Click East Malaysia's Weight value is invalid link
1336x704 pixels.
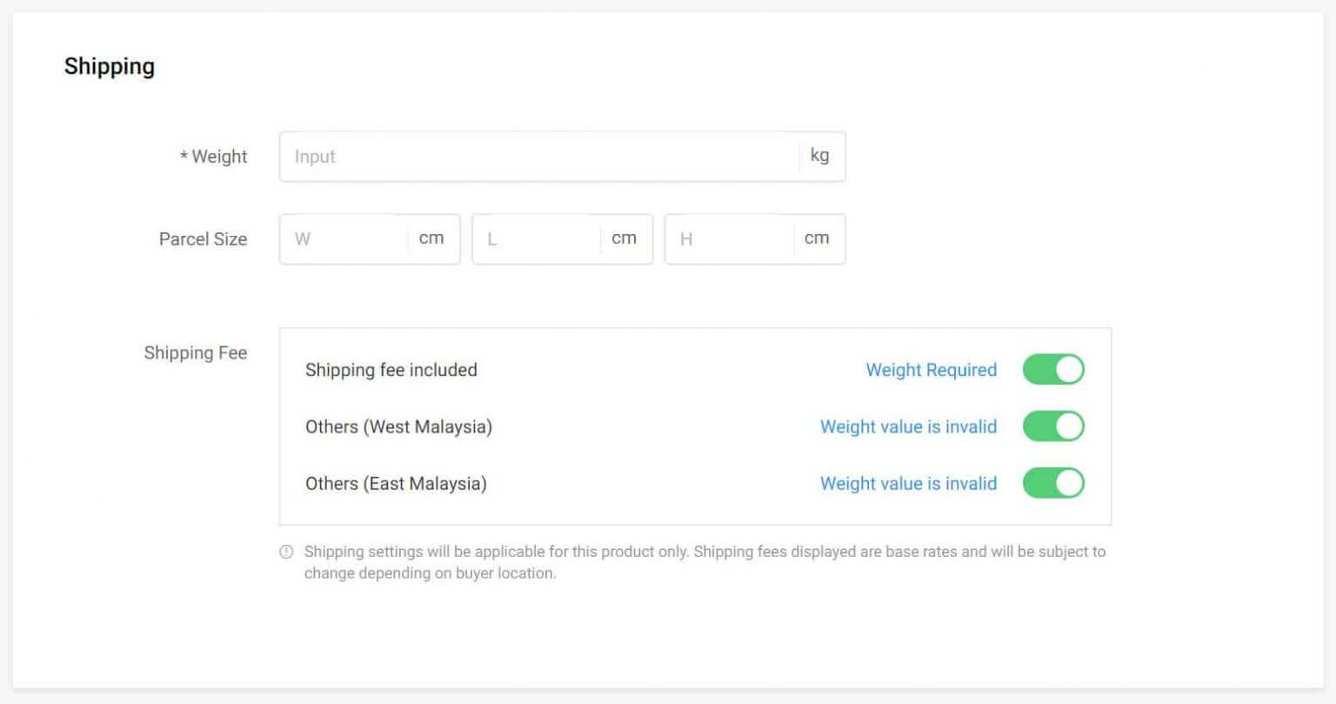[908, 484]
